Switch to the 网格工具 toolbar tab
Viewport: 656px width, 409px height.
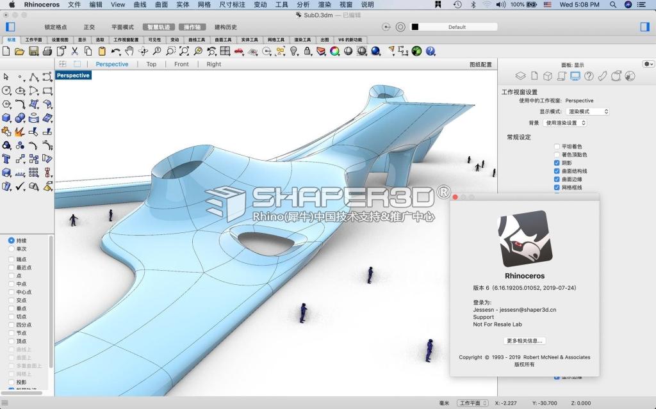[x=276, y=40]
